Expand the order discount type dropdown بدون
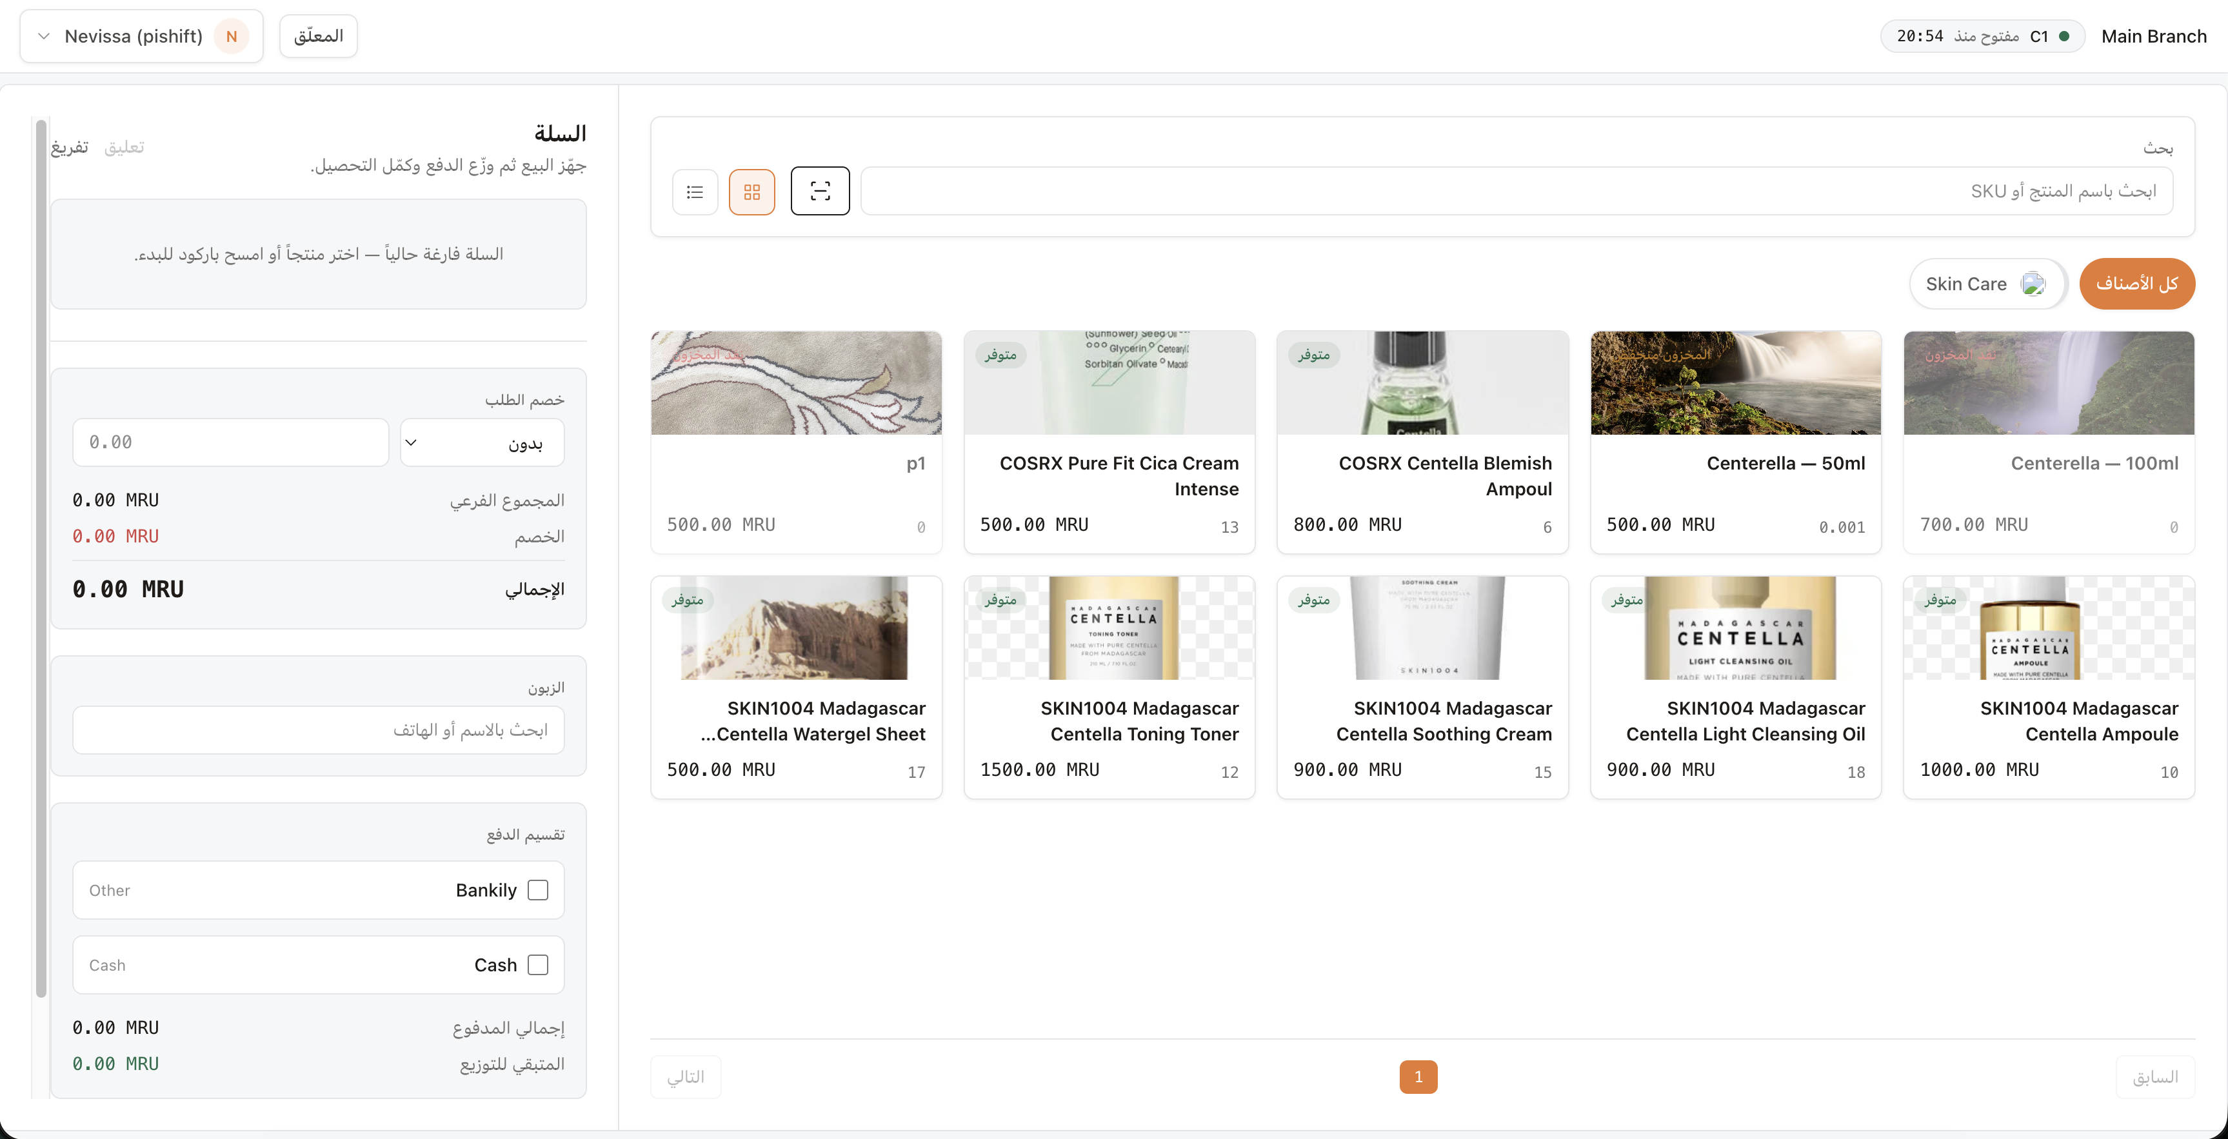The image size is (2228, 1139). (x=482, y=443)
